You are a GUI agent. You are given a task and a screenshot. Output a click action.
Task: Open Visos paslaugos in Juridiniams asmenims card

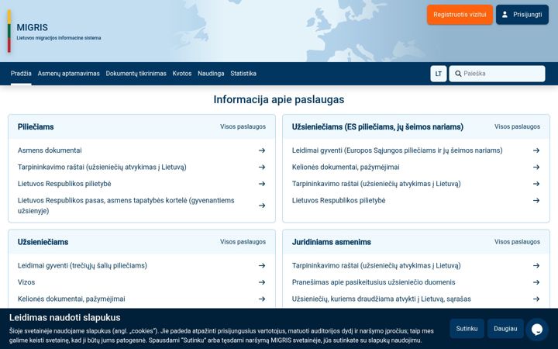pyautogui.click(x=517, y=242)
